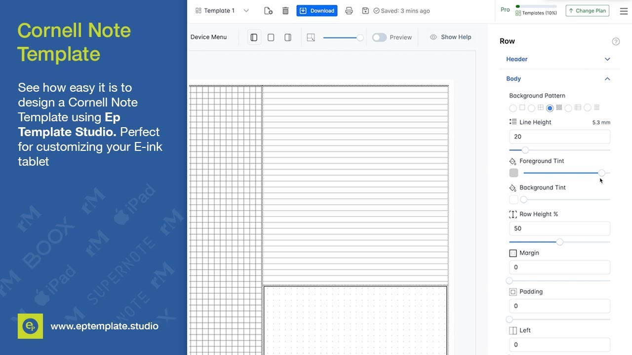Viewport: 632px width, 355px height.
Task: Select the no-sidebar device menu layout
Action: click(271, 37)
